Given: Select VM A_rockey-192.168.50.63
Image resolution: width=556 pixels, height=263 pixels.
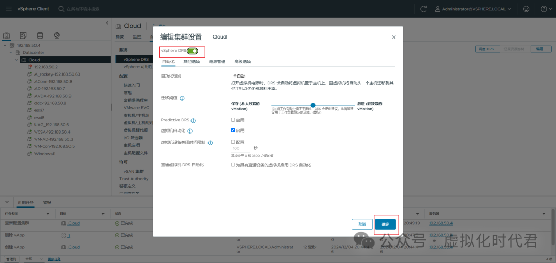Looking at the screenshot, I should (57, 74).
